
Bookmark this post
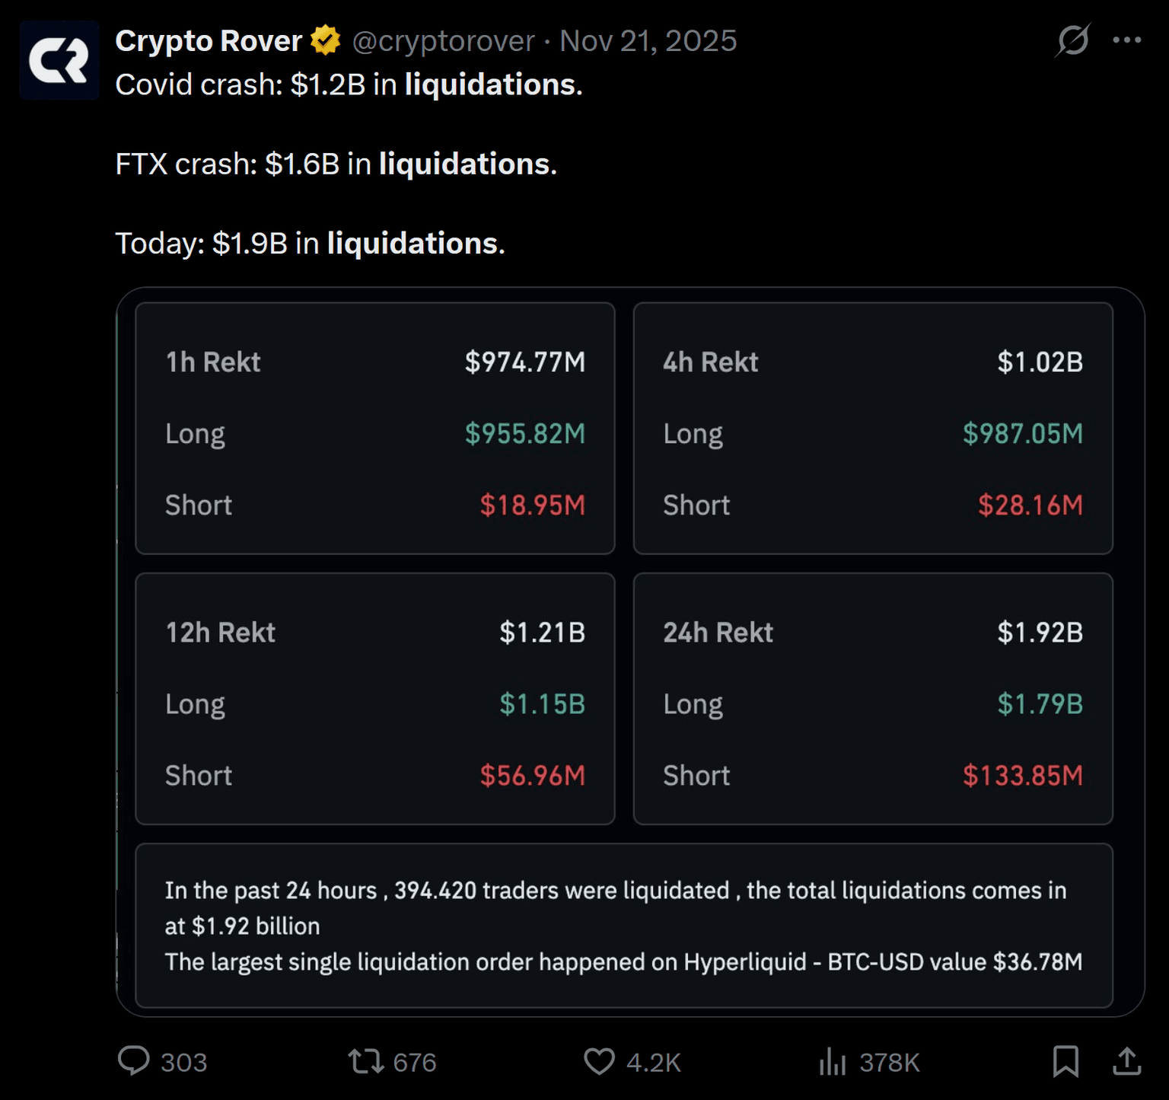pos(1065,1061)
